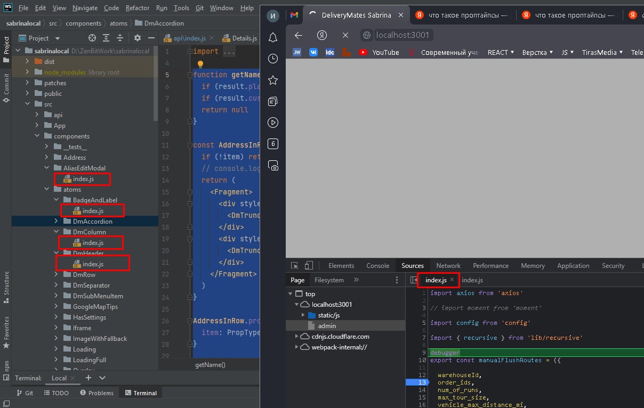Open the YouTube bookmark
Screen dimensions: 644x408
(379, 52)
